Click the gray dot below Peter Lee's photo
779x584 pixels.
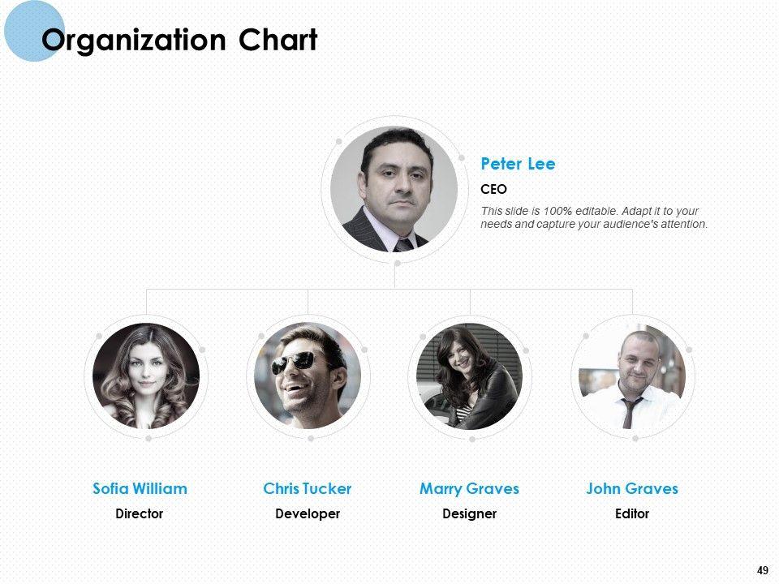point(397,264)
